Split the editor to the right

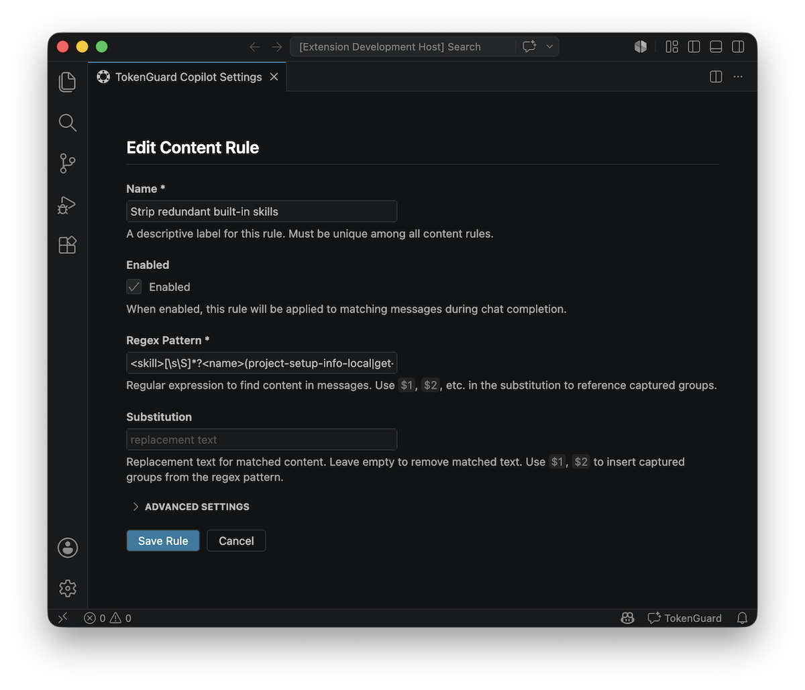pos(716,77)
